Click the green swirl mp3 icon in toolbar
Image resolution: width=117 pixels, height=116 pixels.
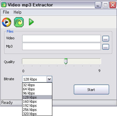point(19,22)
